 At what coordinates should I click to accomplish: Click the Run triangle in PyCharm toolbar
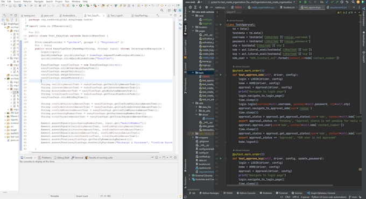[x=300, y=2]
